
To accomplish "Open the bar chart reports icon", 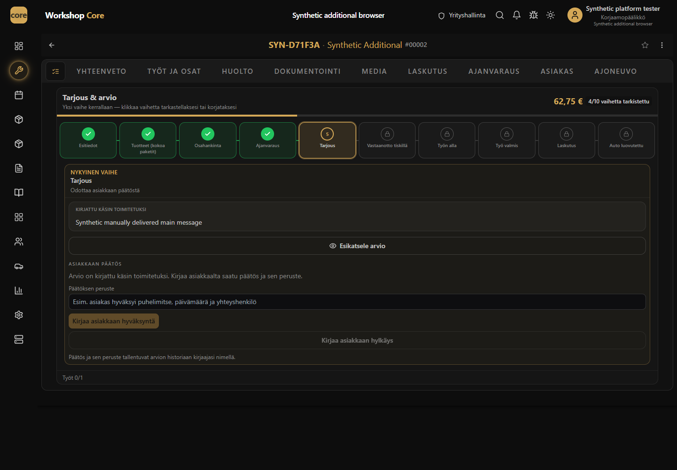I will pos(19,290).
